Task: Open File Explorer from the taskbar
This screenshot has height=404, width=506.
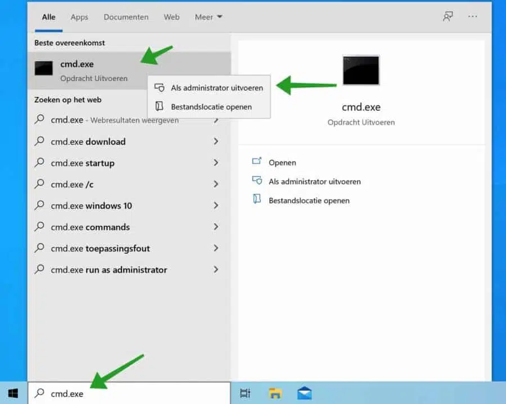Action: tap(275, 393)
